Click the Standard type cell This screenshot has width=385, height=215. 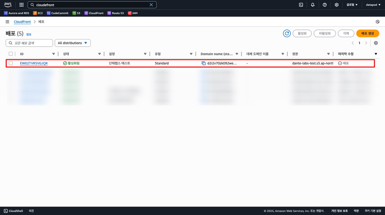click(162, 63)
